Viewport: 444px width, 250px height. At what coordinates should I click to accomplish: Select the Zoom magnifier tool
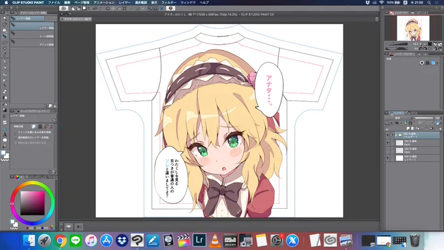[x=5, y=19]
